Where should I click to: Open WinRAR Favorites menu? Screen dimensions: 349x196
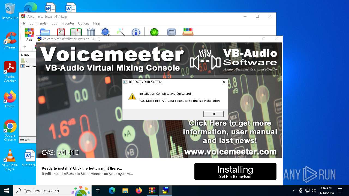pyautogui.click(x=68, y=23)
